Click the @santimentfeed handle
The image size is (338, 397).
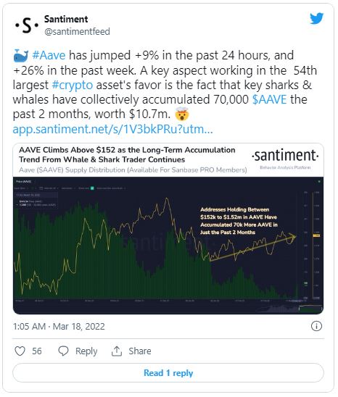point(77,32)
